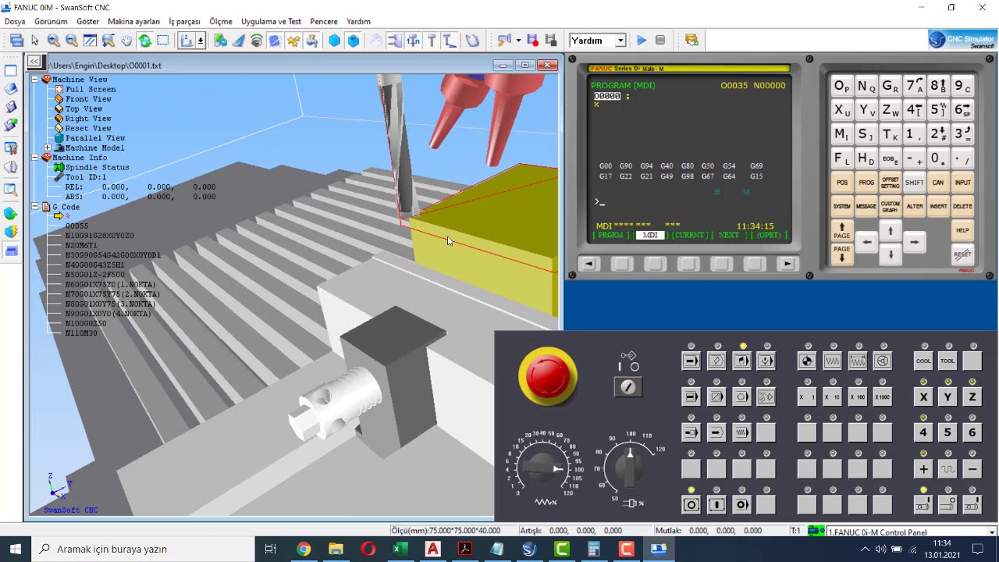Image resolution: width=999 pixels, height=562 pixels.
Task: Open Excel from the Windows taskbar
Action: [400, 549]
